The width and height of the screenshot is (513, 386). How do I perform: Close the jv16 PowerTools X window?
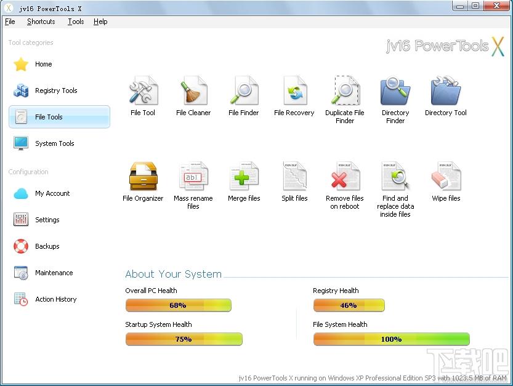tap(496, 6)
